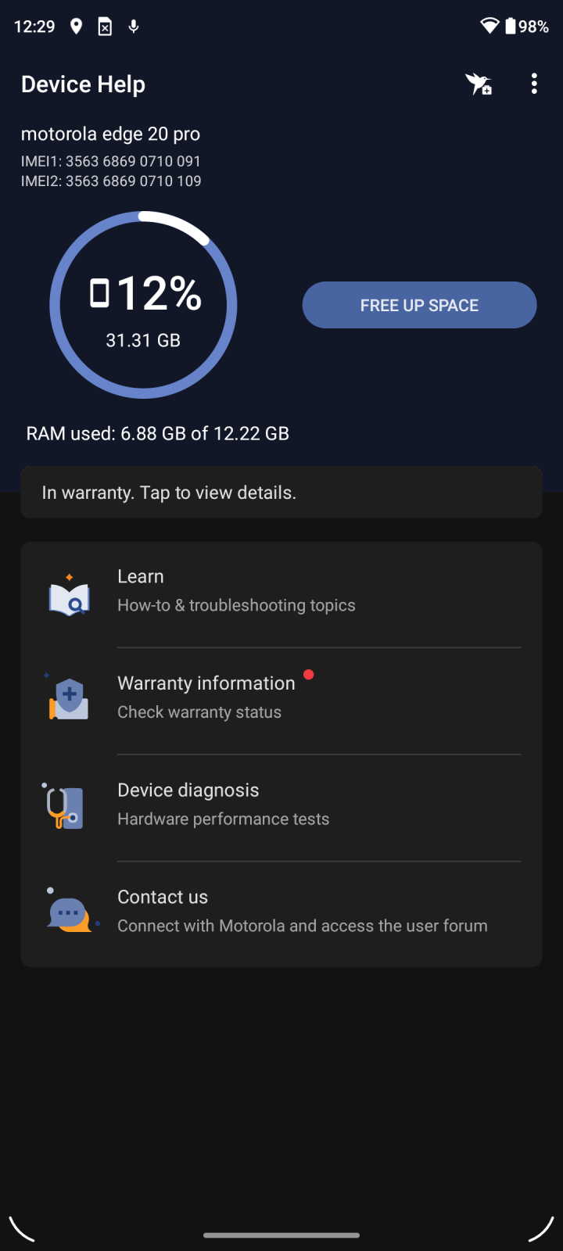Select Connect with Motorola forum entry
This screenshot has width=563, height=1251.
pyautogui.click(x=302, y=926)
